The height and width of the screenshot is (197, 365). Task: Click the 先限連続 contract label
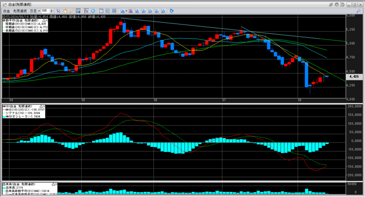tap(19, 11)
